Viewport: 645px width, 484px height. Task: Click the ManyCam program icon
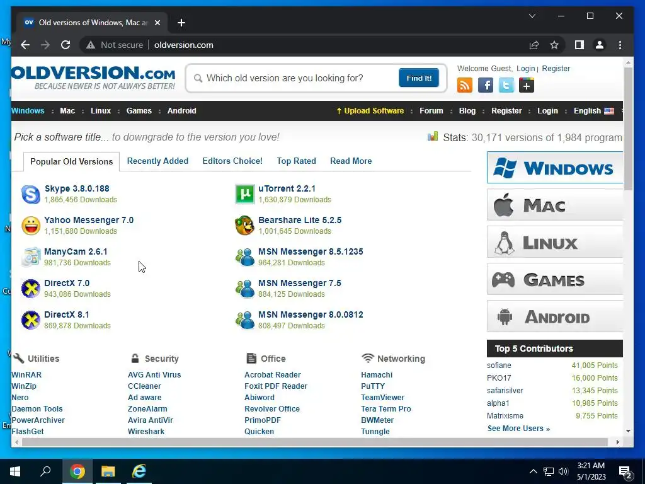(x=30, y=257)
